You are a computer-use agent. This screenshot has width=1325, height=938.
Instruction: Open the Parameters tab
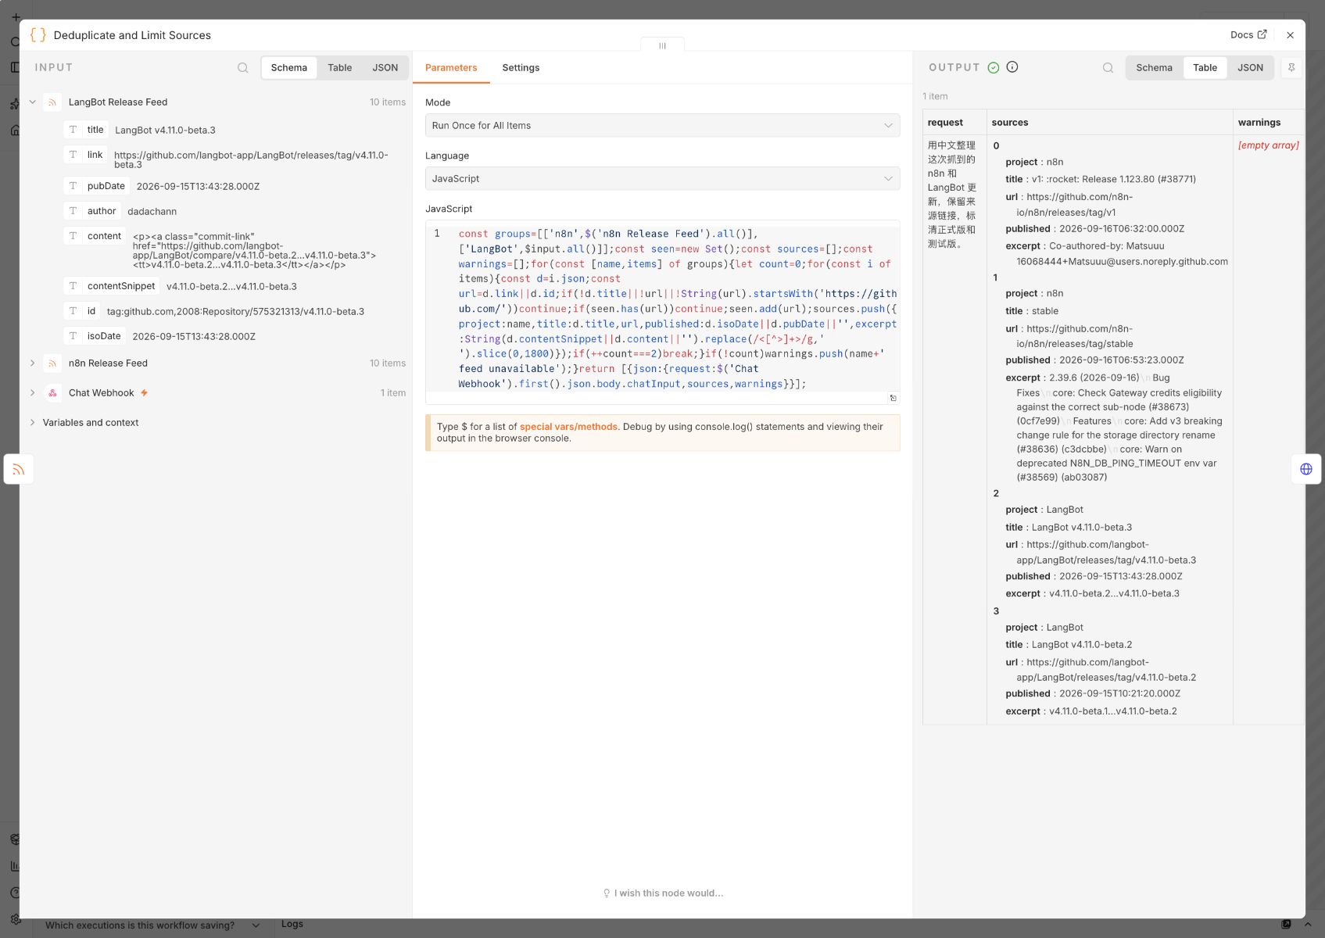[451, 68]
